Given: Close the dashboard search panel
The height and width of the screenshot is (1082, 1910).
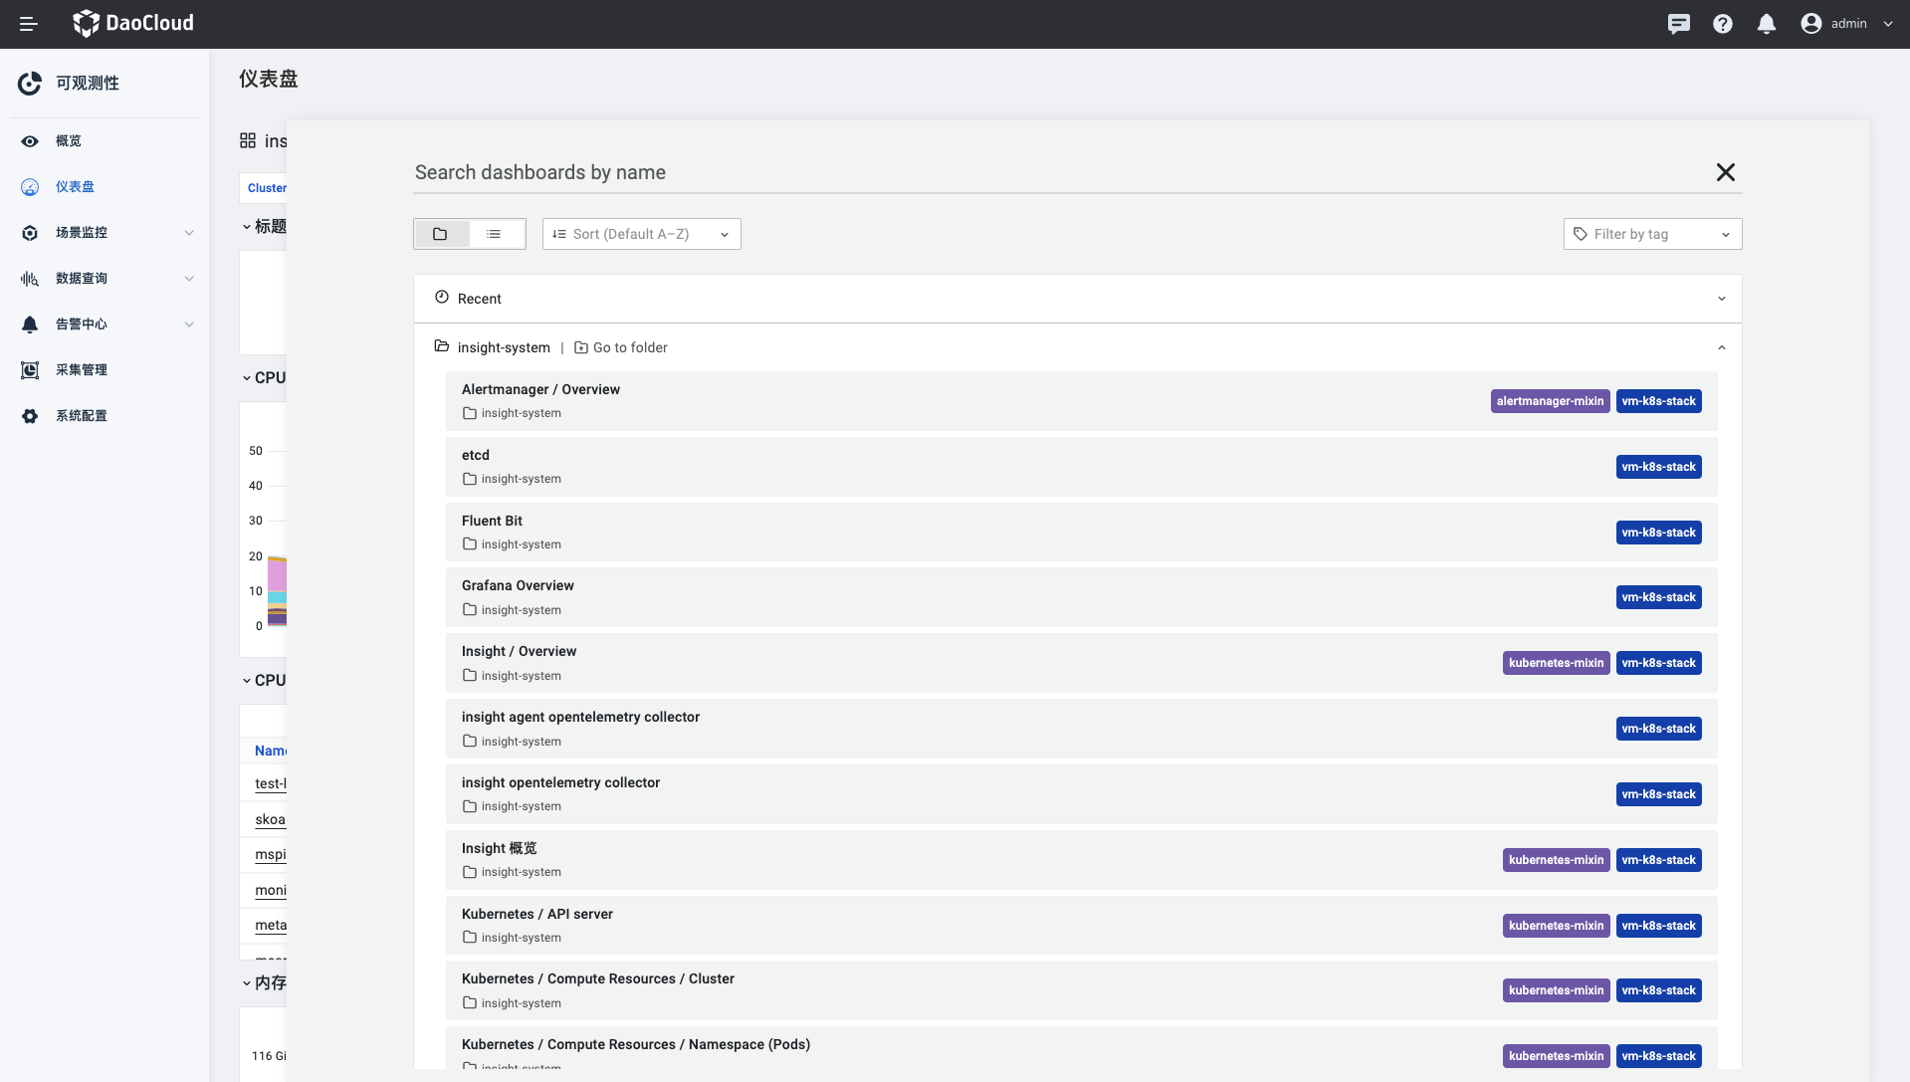Looking at the screenshot, I should click(1725, 172).
